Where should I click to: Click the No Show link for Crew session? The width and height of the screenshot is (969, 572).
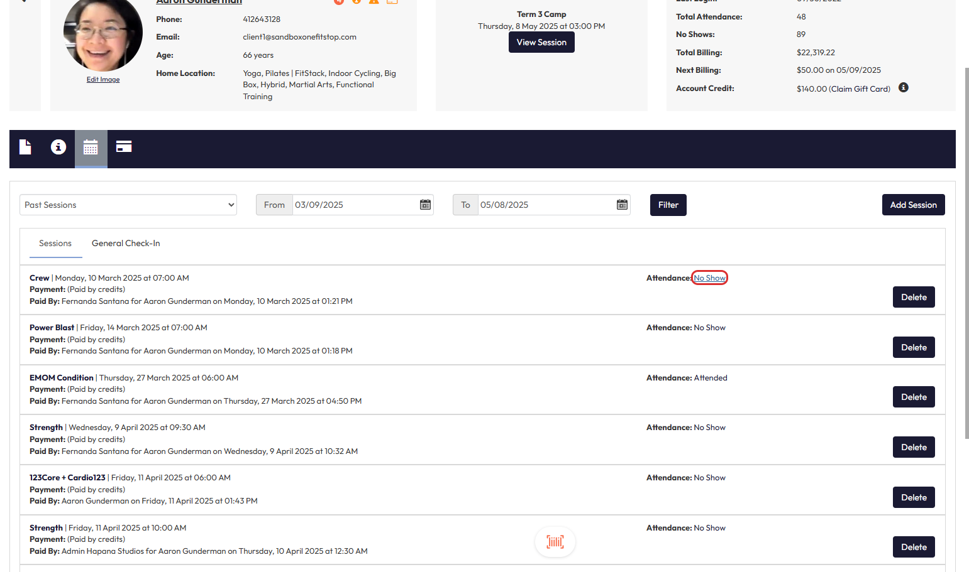coord(709,278)
